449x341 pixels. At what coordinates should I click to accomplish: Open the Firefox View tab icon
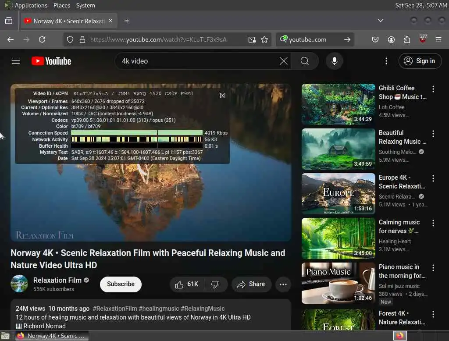[x=9, y=21]
